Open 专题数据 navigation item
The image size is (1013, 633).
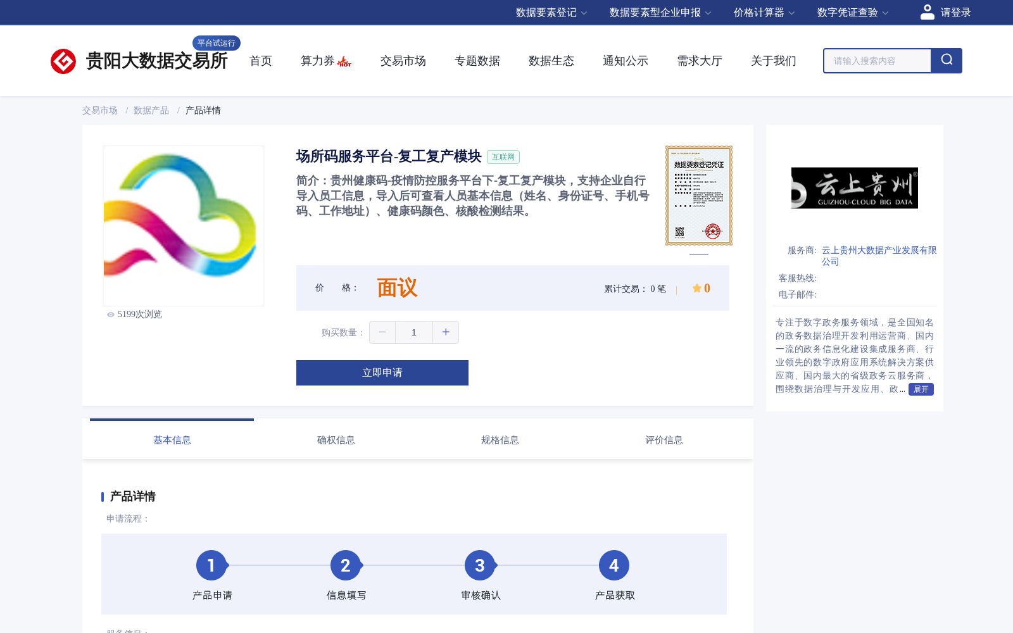pyautogui.click(x=477, y=61)
